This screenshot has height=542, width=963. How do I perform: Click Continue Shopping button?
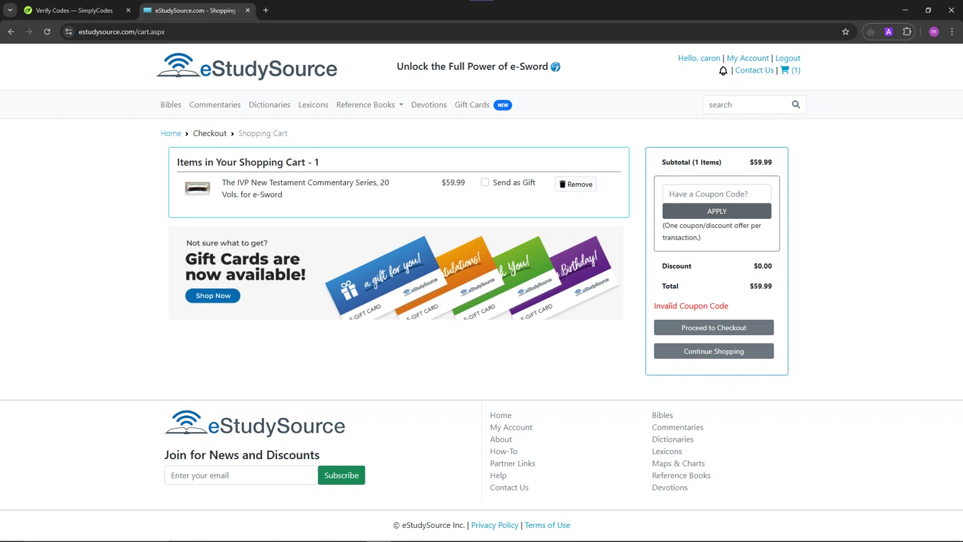coord(714,351)
